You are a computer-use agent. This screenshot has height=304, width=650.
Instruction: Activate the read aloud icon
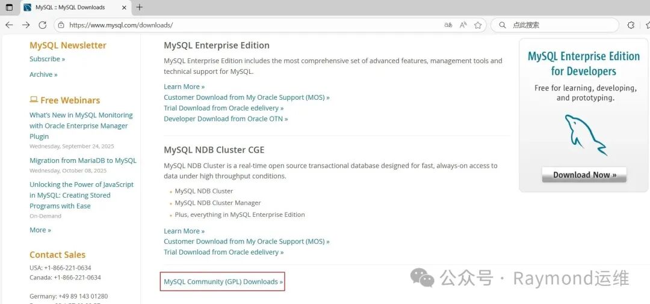[x=463, y=25]
